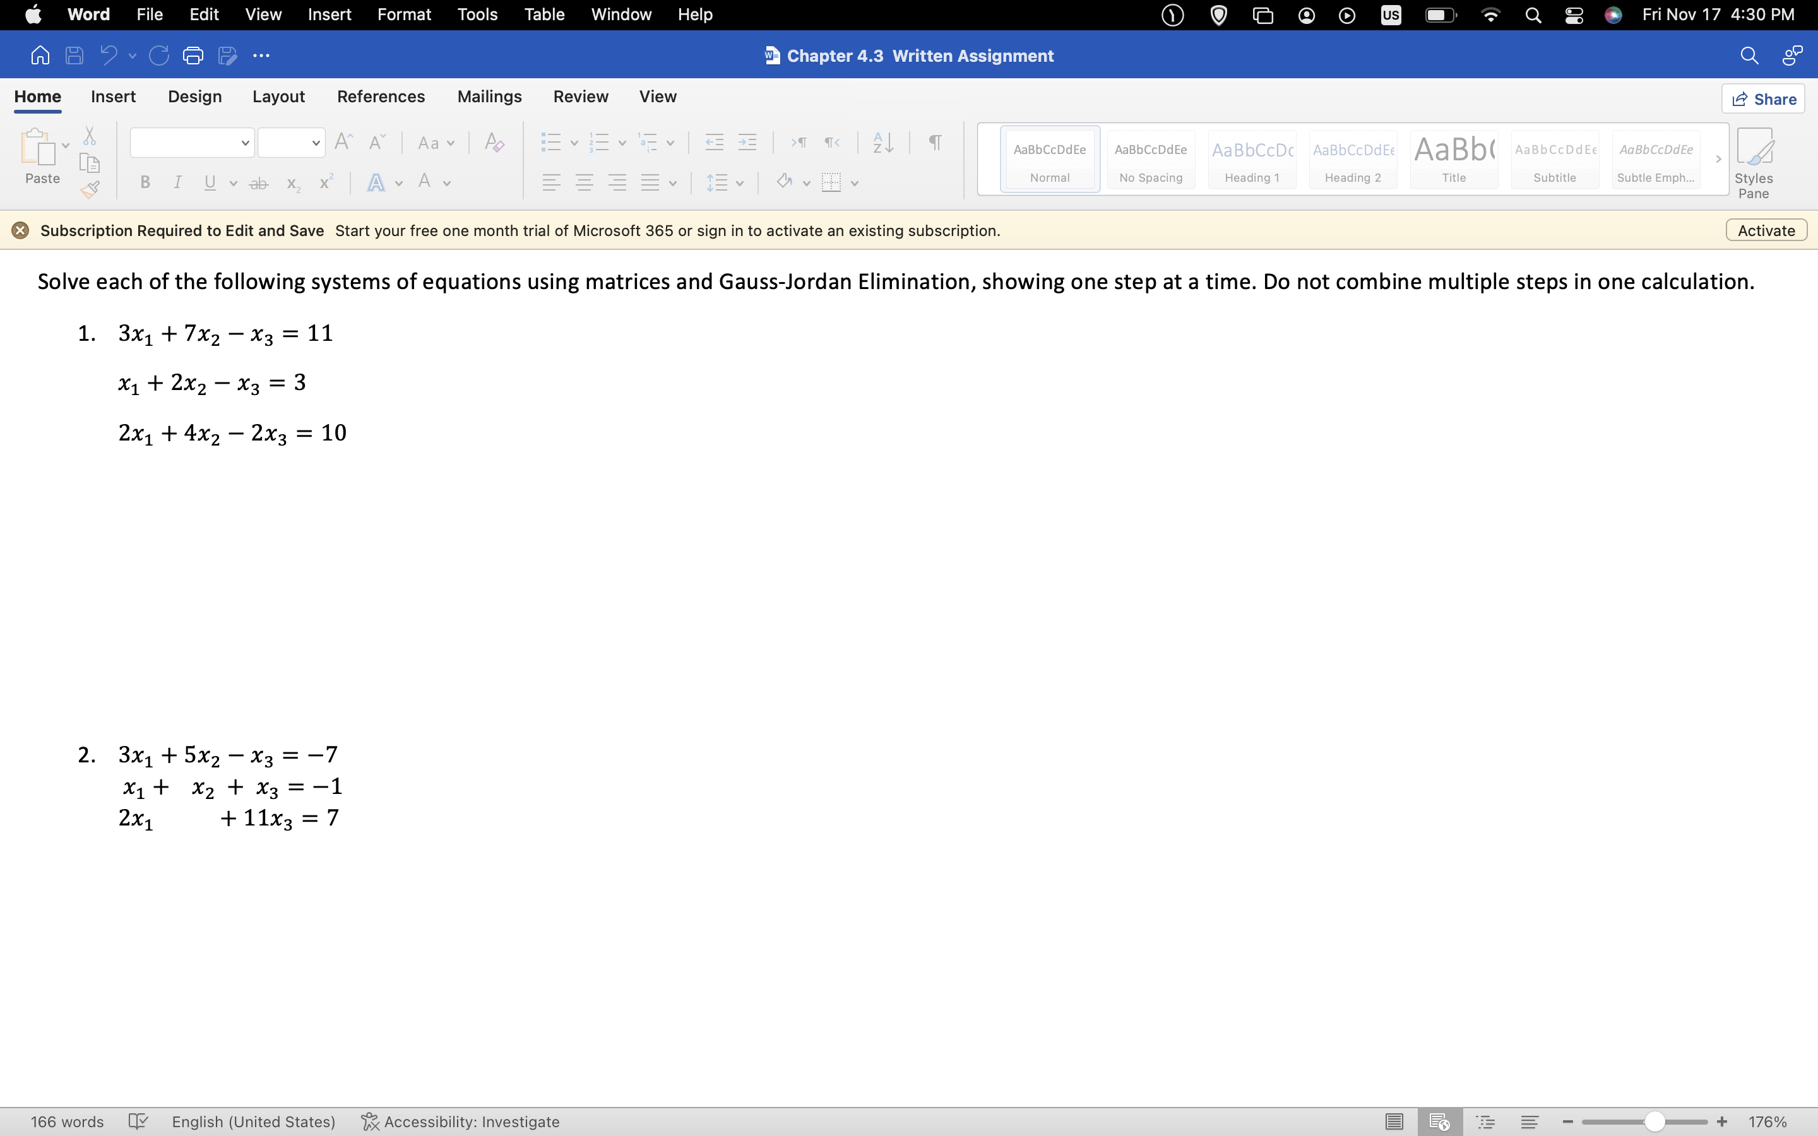Viewport: 1818px width, 1136px height.
Task: Toggle italic formatting
Action: pos(177,182)
